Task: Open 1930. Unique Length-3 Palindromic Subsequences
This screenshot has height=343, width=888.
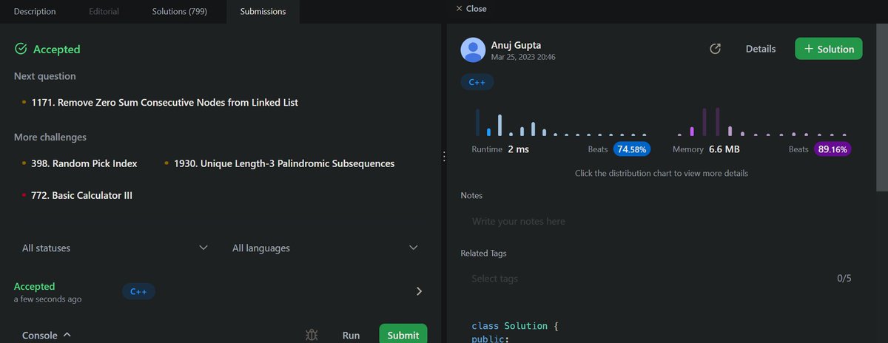Action: coord(284,163)
